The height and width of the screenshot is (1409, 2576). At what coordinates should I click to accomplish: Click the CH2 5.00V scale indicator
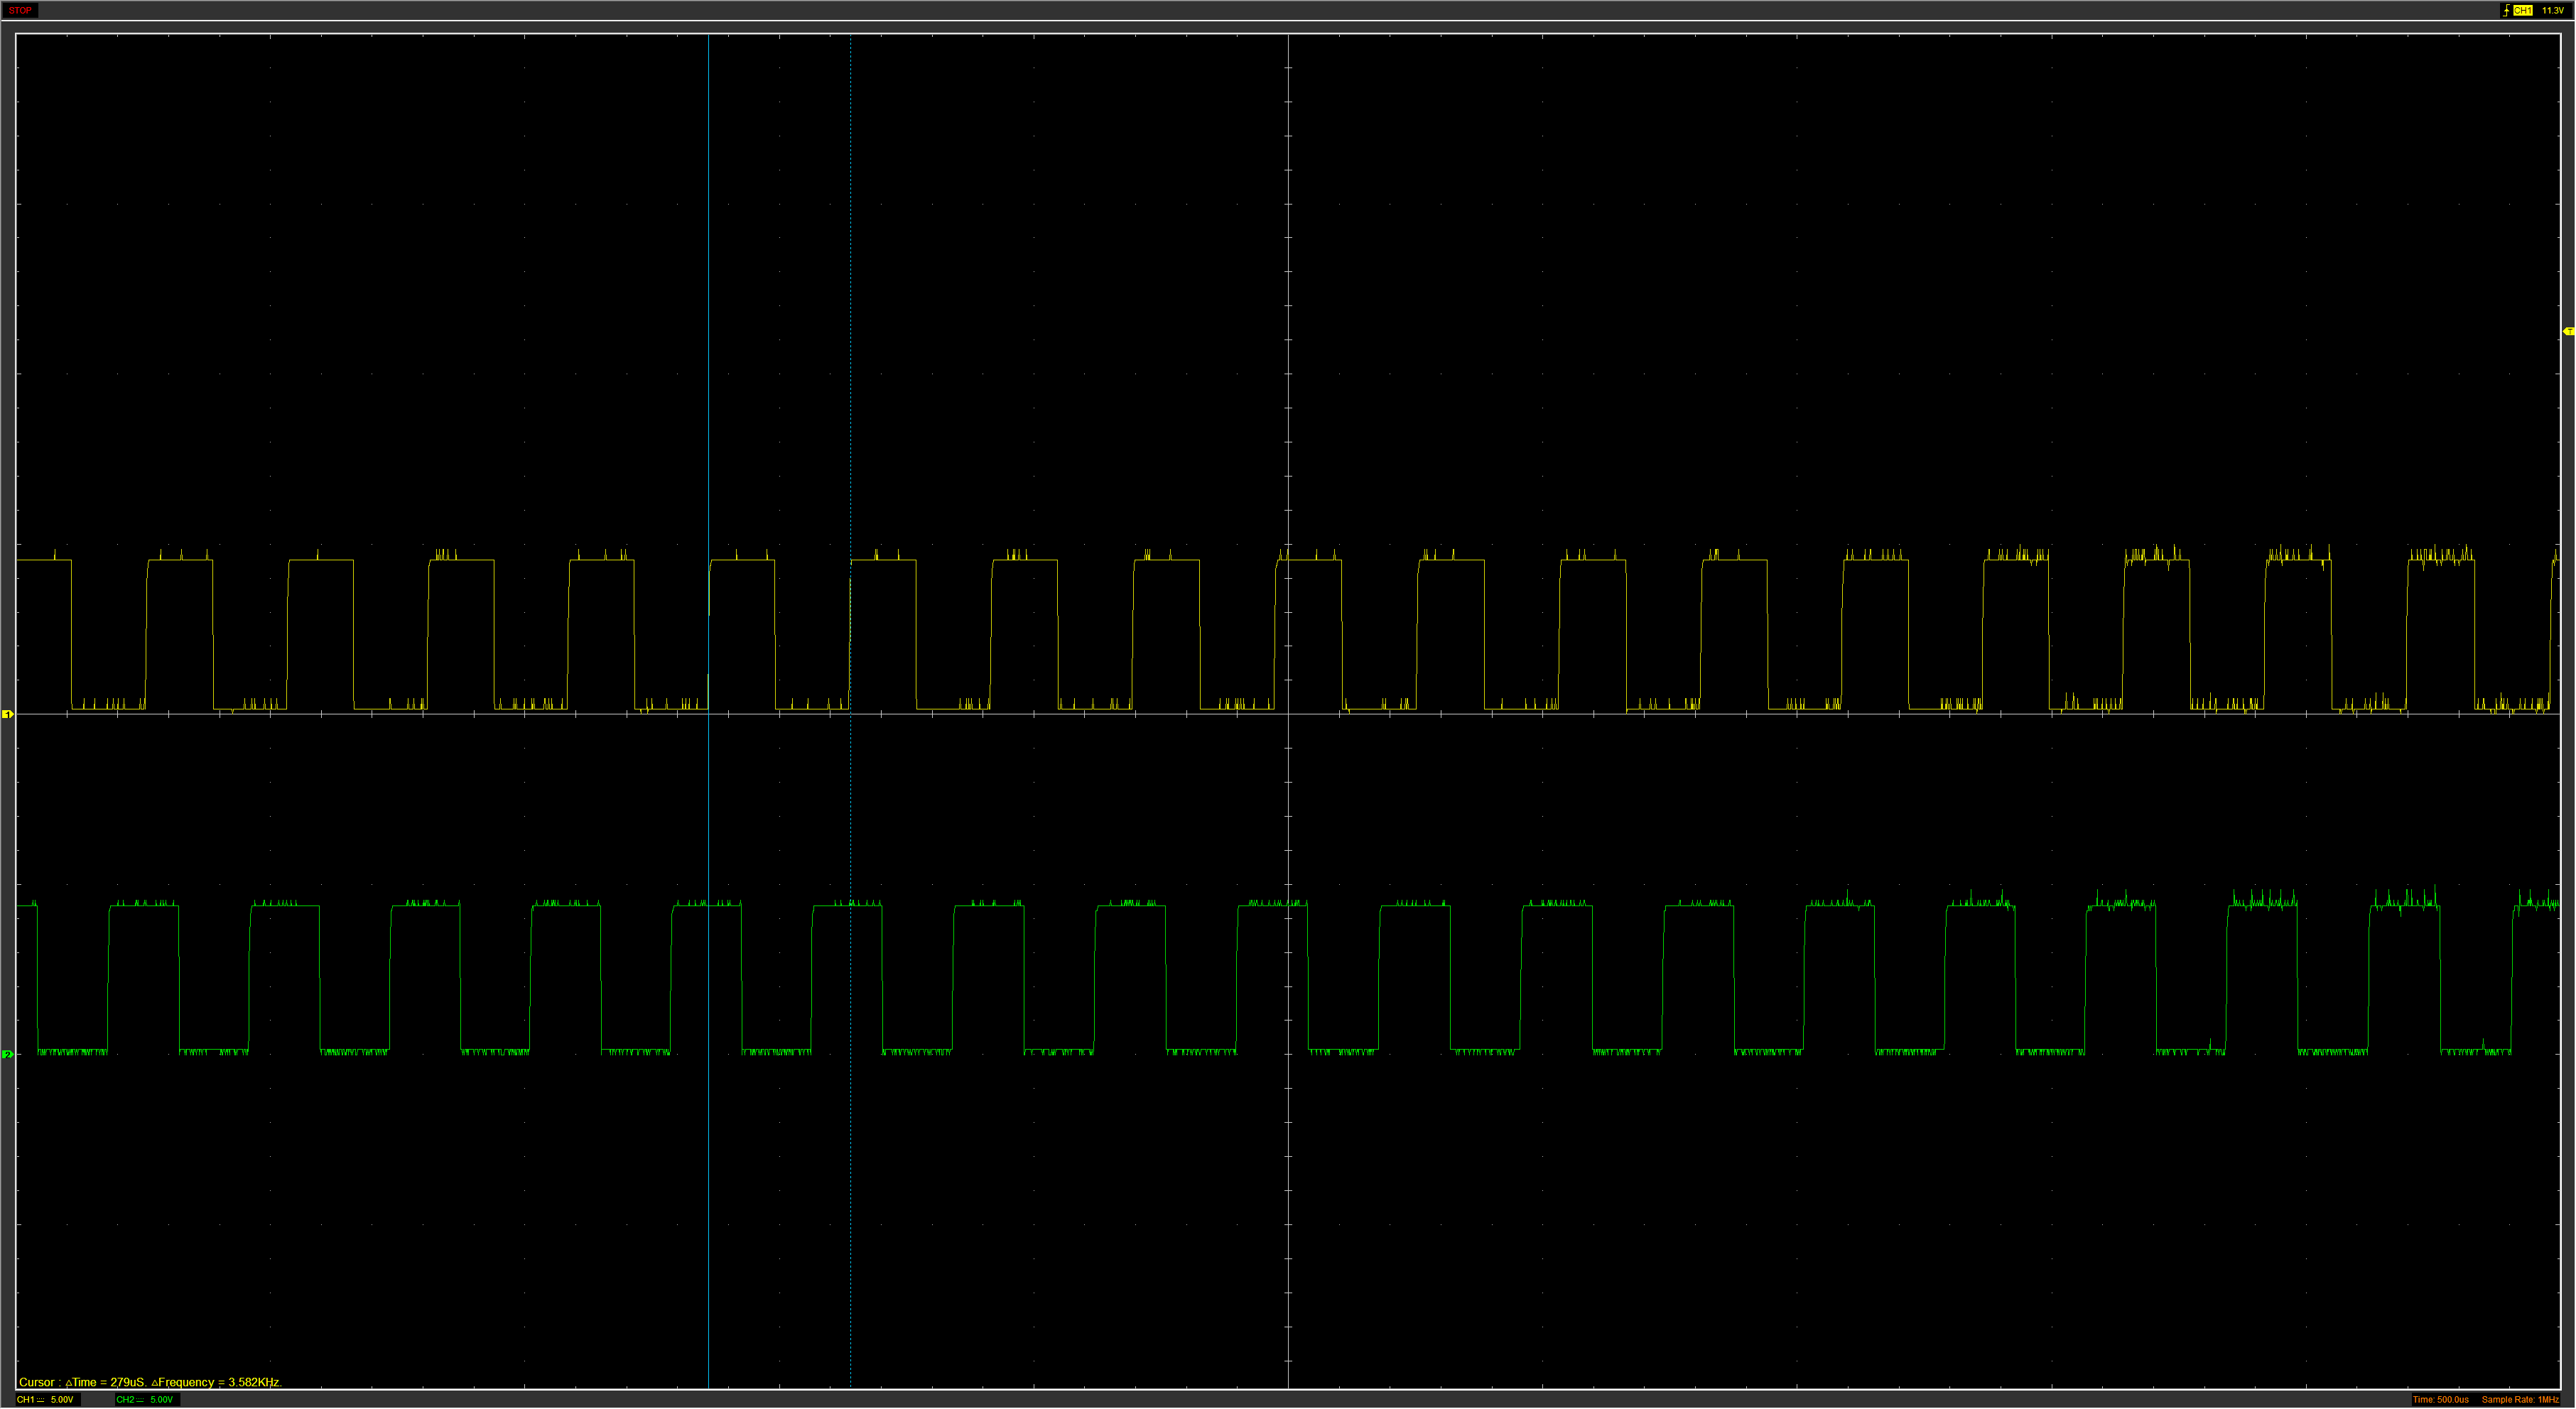point(161,1399)
